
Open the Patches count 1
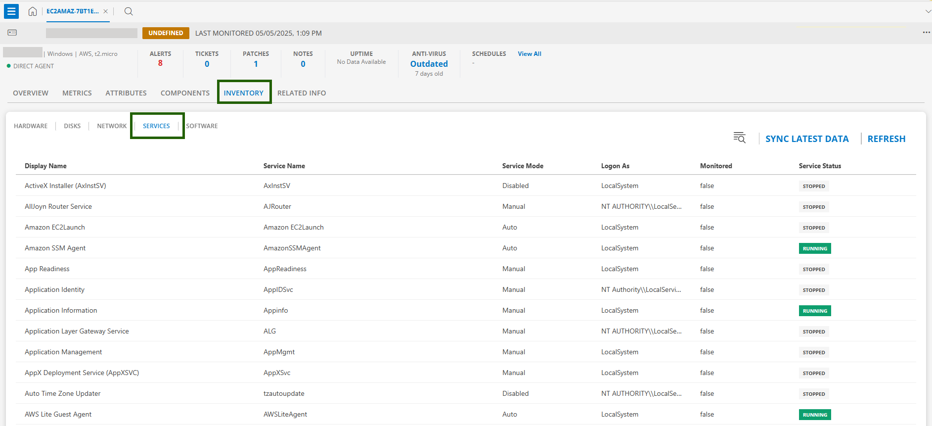(256, 64)
